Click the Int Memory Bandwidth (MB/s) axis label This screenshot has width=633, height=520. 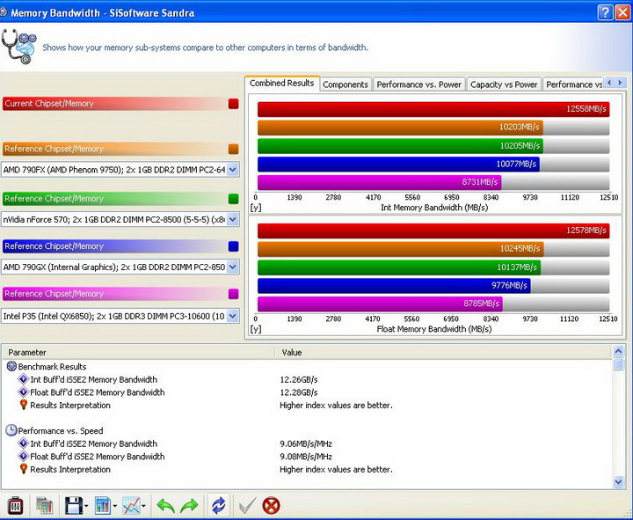pos(434,208)
